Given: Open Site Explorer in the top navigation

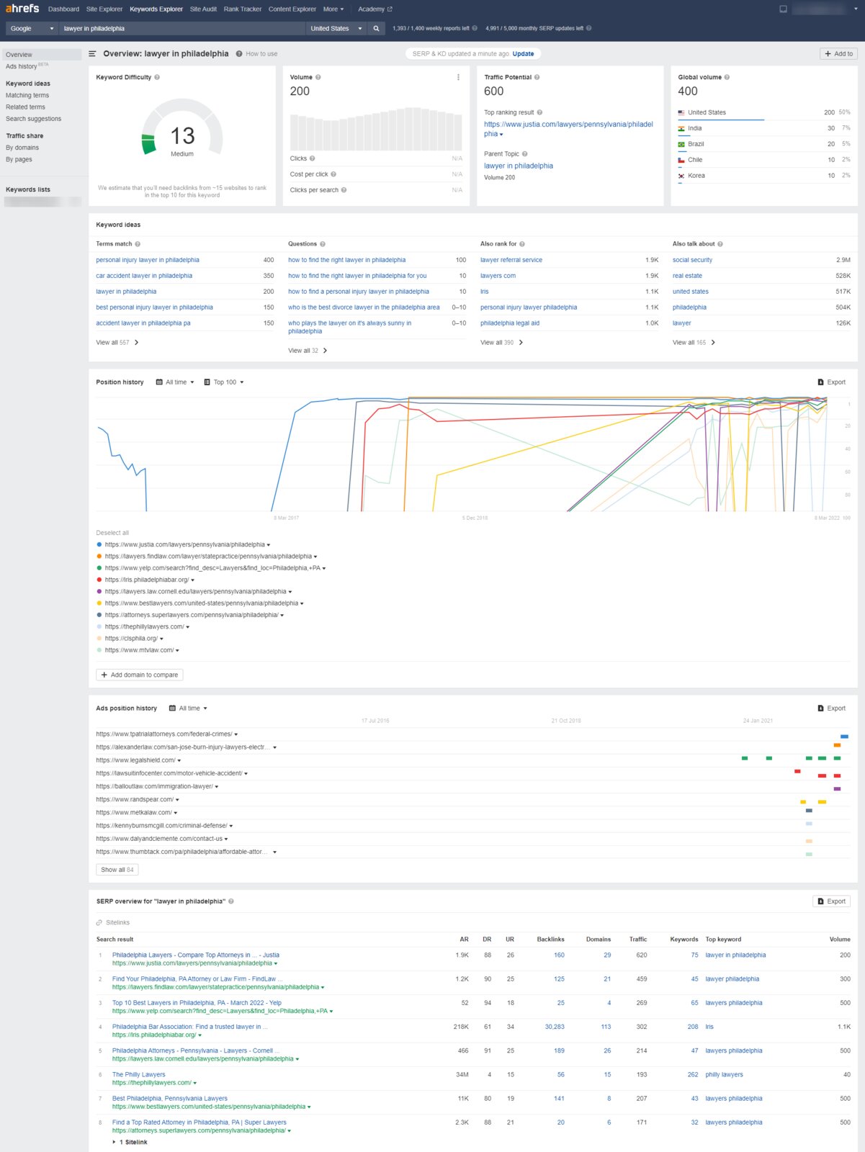Looking at the screenshot, I should (104, 9).
